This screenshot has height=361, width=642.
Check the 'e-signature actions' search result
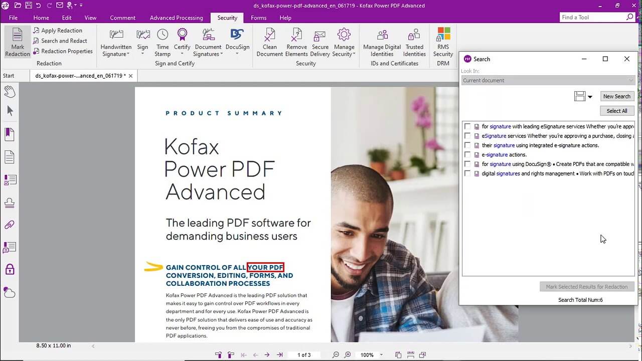click(467, 154)
